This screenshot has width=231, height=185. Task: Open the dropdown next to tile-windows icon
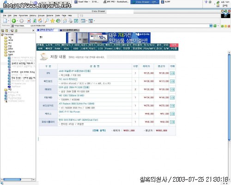[x=94, y=21]
